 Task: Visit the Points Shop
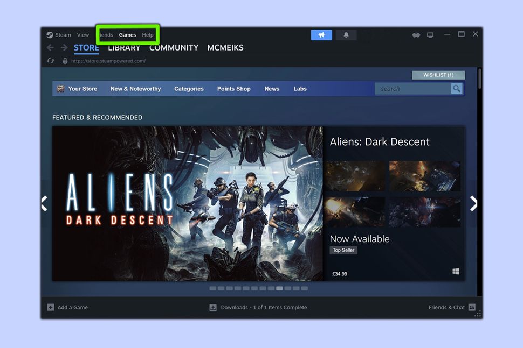[x=233, y=88]
